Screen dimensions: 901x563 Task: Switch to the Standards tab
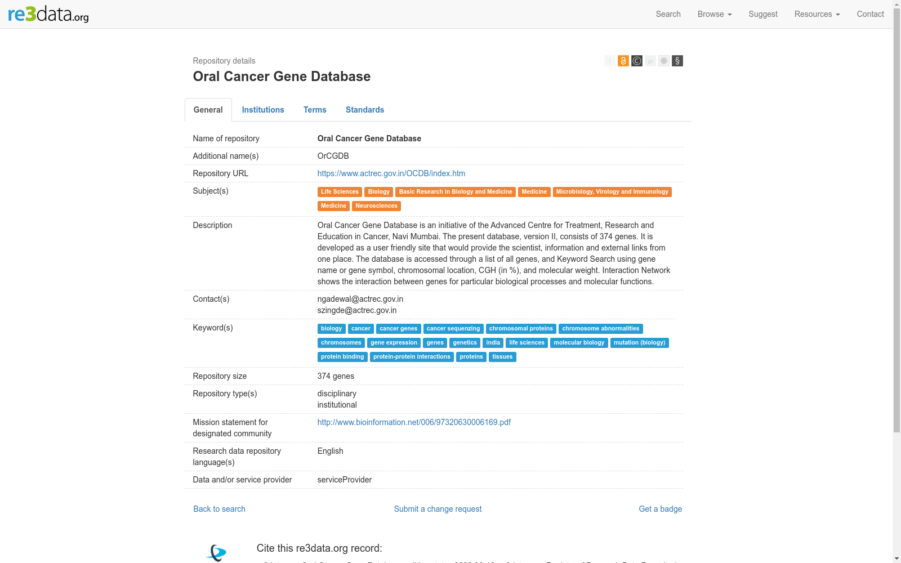click(365, 110)
